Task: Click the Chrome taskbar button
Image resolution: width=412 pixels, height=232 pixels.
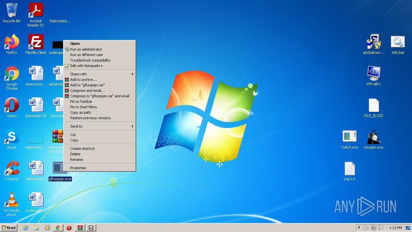Action: tap(58, 228)
